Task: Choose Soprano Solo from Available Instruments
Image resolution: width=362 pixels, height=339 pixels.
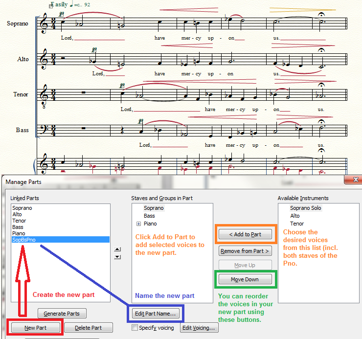Action: (306, 208)
